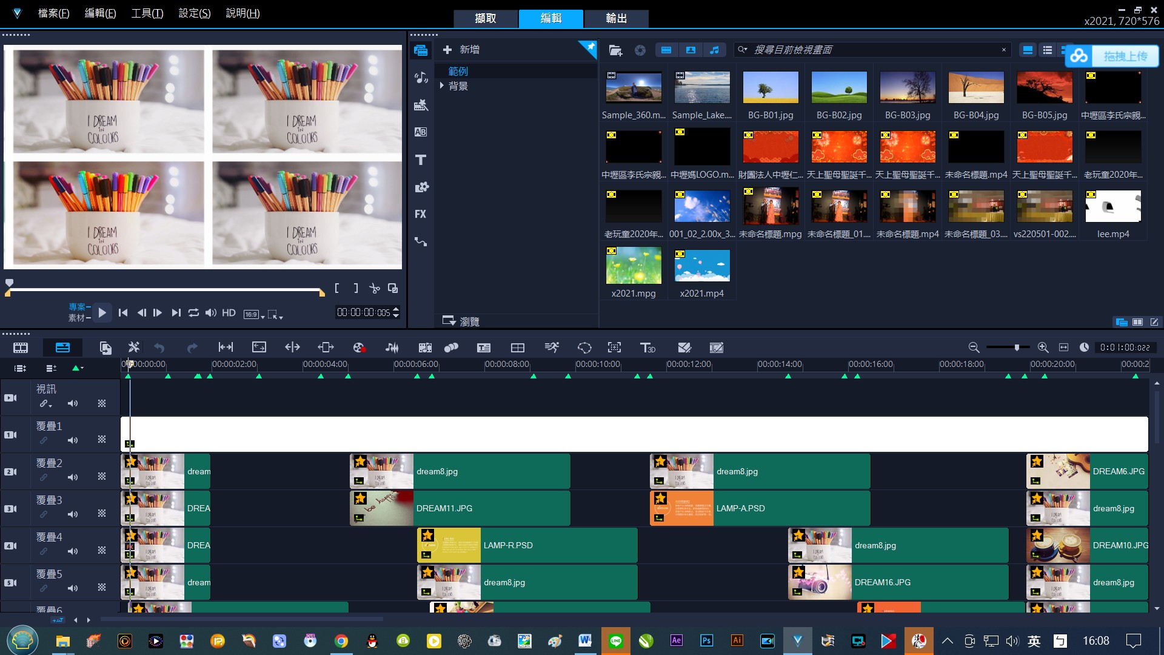Open the 編輯 Edit menu

point(100,13)
